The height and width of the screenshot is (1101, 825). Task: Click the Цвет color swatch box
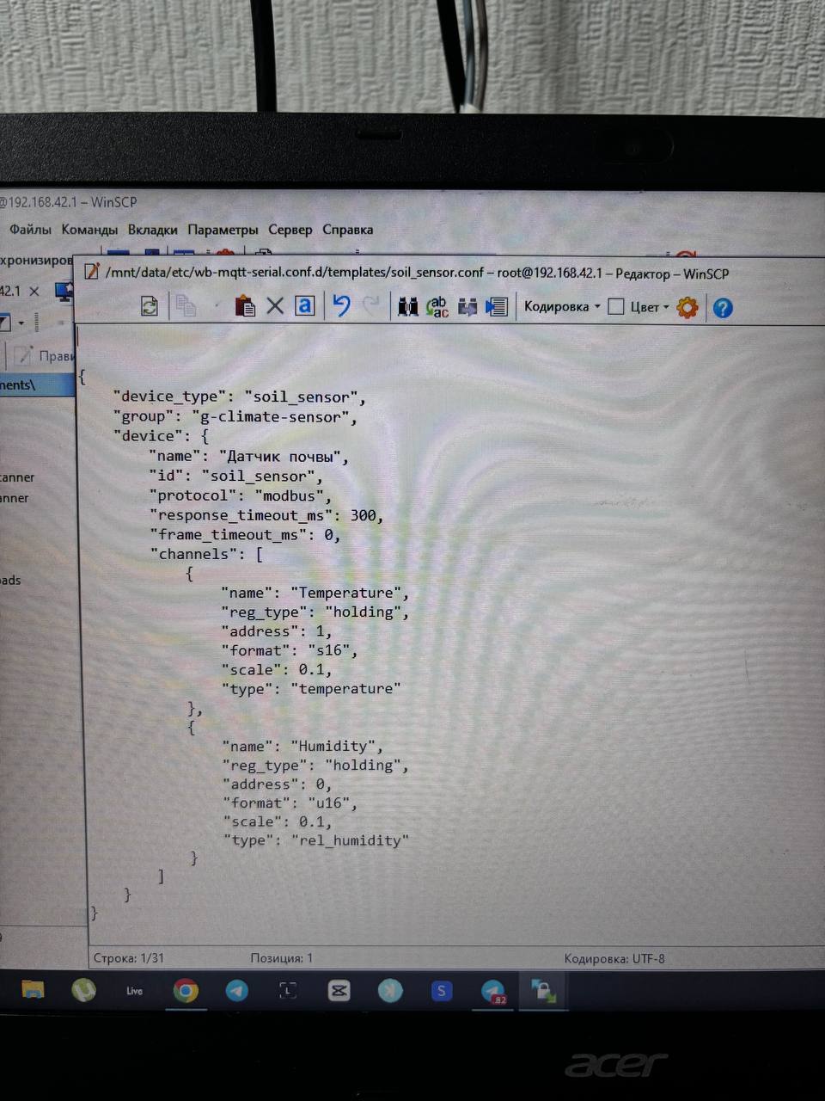[x=616, y=307]
